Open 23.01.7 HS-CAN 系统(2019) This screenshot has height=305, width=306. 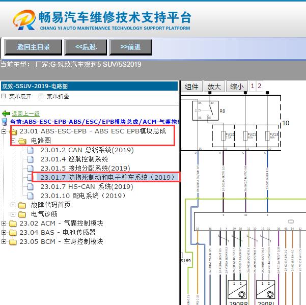pos(87,187)
